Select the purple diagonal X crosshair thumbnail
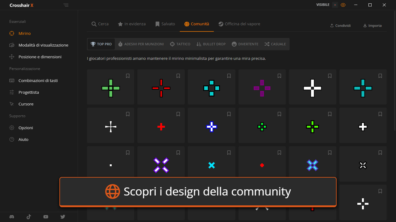The width and height of the screenshot is (396, 222). click(x=161, y=165)
